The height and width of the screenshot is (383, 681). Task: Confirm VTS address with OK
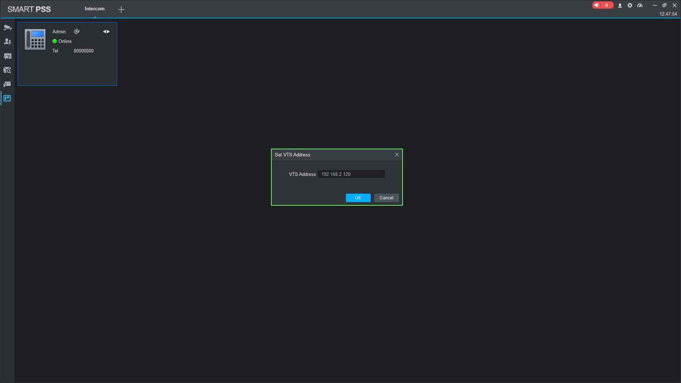pyautogui.click(x=358, y=198)
